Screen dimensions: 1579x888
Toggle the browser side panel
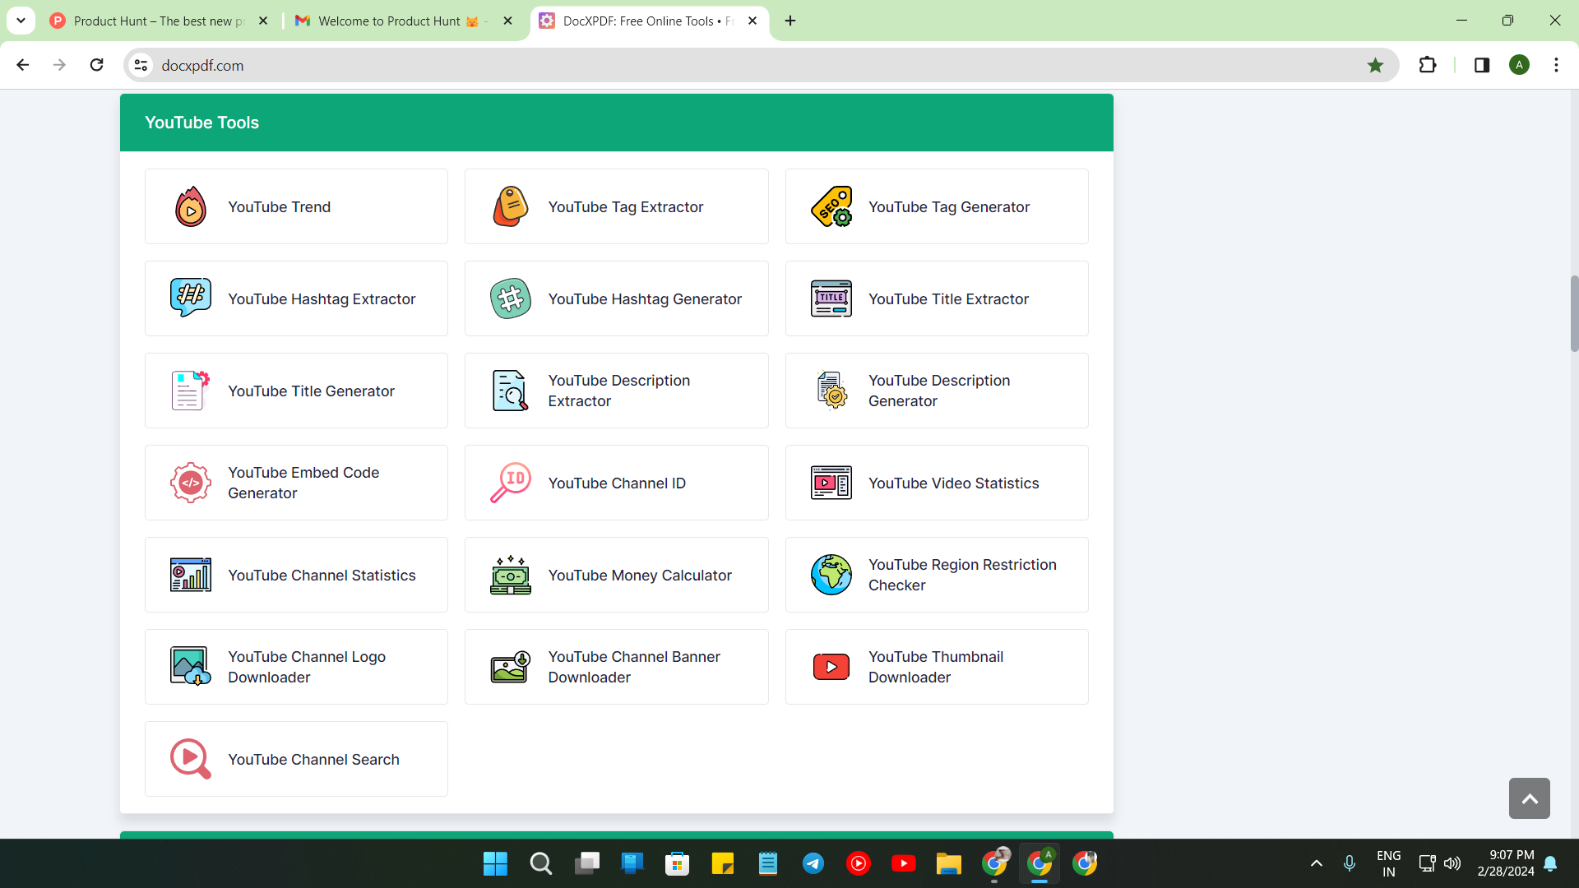(1482, 65)
